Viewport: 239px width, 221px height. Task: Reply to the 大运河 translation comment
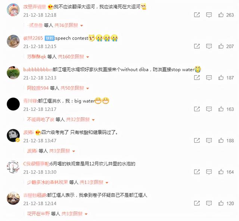tap(209, 15)
